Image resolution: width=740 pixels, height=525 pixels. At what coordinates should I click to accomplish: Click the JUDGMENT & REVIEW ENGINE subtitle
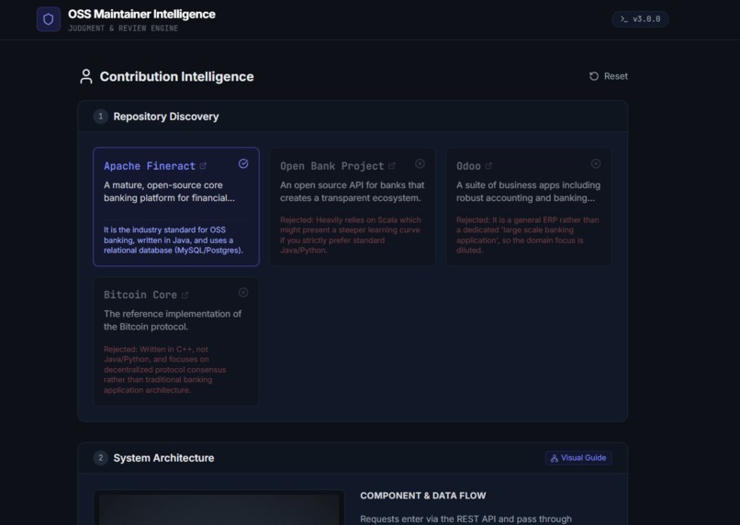click(x=123, y=28)
